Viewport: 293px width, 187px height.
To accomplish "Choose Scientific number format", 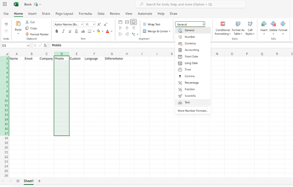I will [193, 96].
